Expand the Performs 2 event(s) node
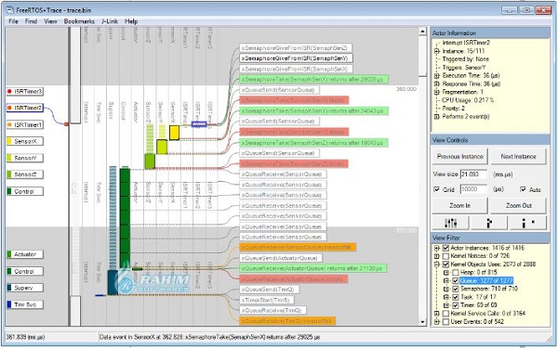 [437, 117]
